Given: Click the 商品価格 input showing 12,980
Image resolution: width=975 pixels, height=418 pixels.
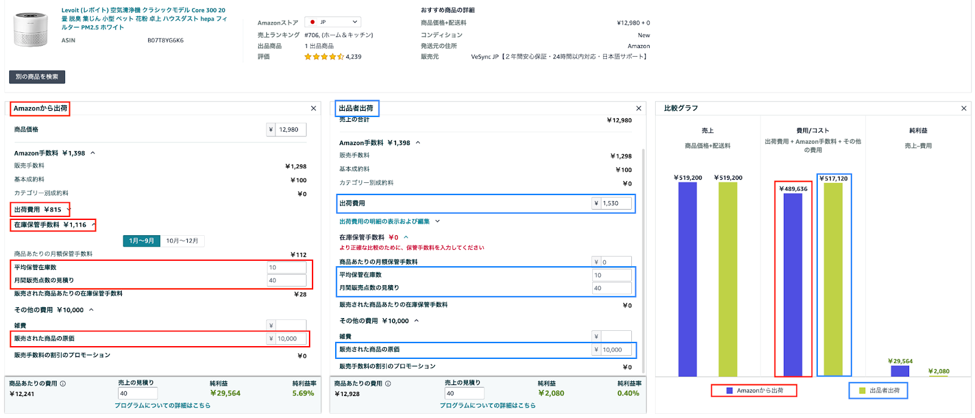Looking at the screenshot, I should [x=286, y=130].
